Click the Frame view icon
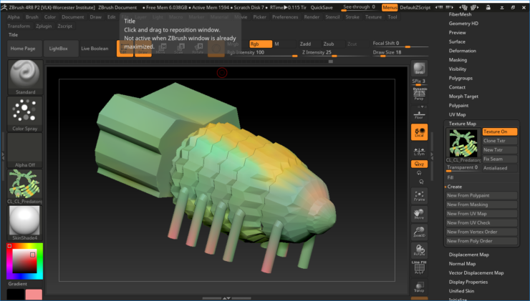Screen dimensions: 530x301 pos(420,194)
